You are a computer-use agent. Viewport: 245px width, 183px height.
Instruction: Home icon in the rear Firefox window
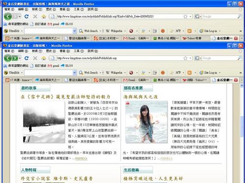(x=44, y=16)
